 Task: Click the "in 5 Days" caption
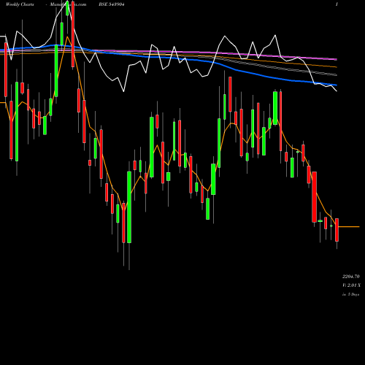(x=350, y=294)
